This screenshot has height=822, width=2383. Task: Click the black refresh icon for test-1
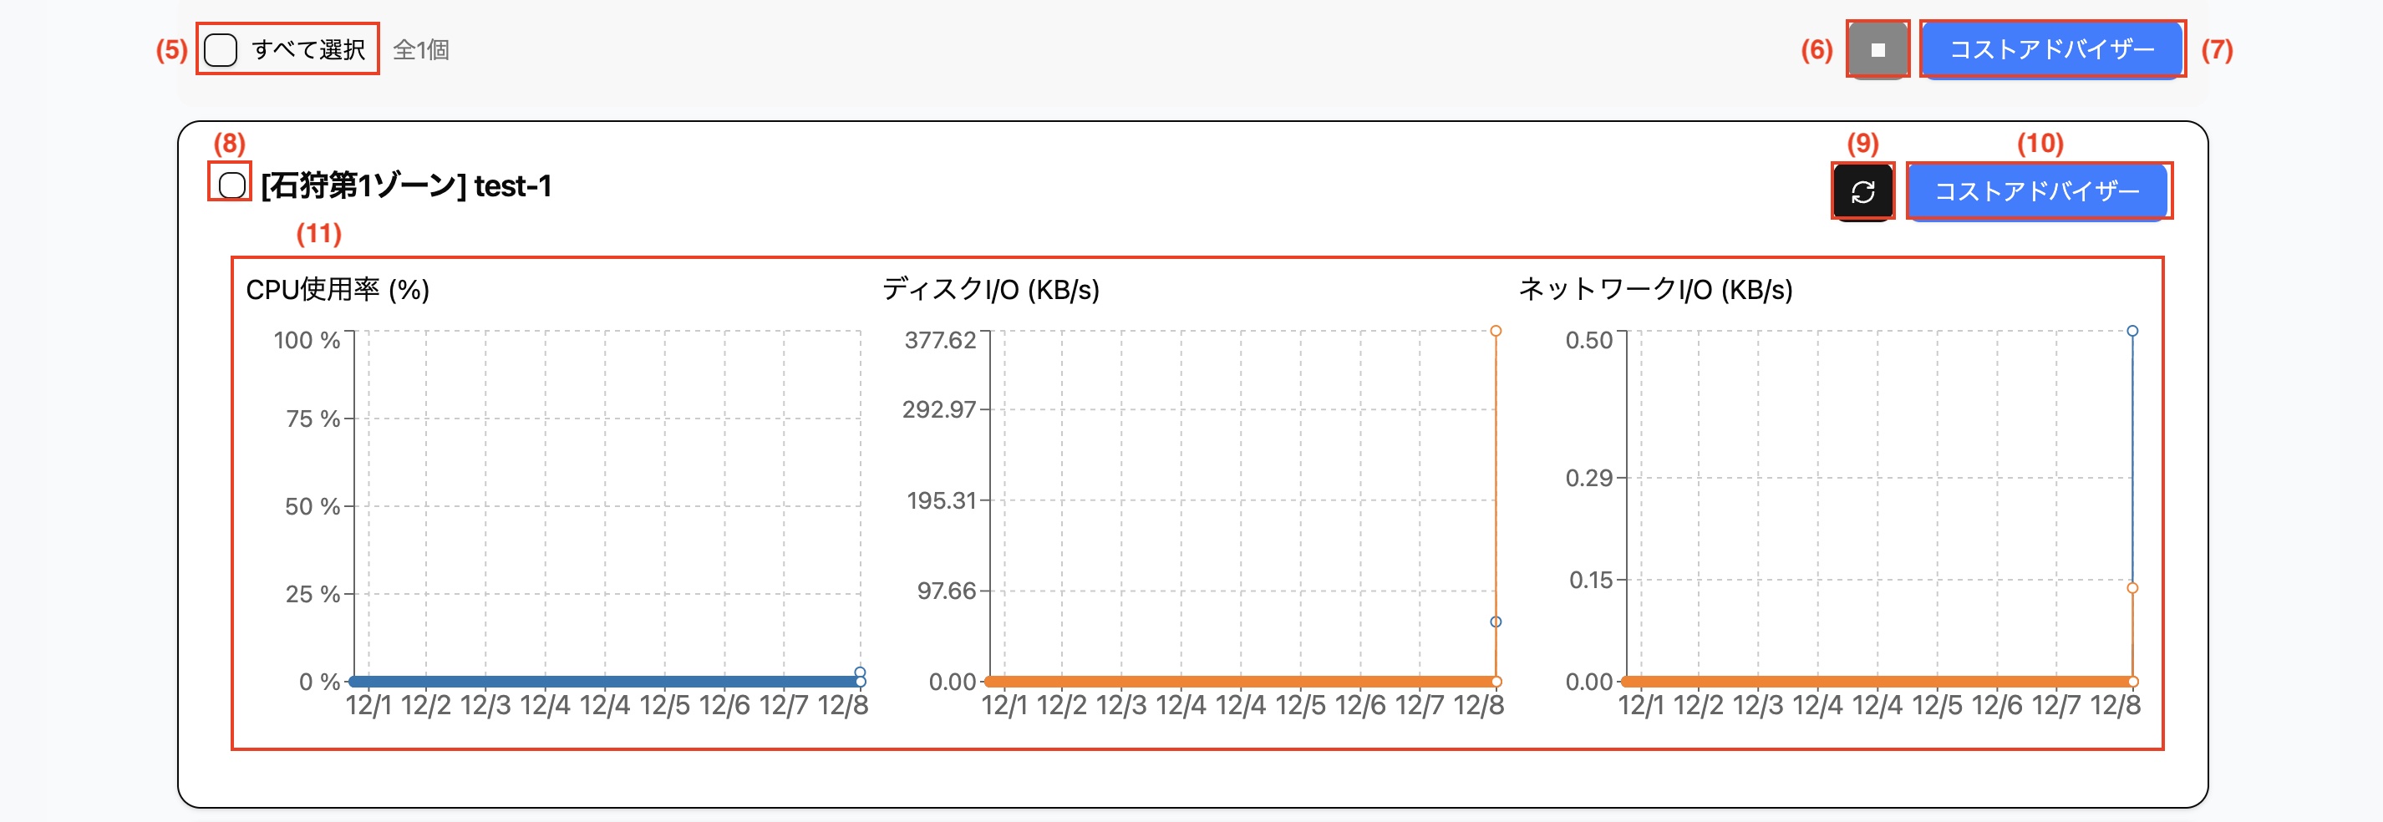tap(1863, 191)
